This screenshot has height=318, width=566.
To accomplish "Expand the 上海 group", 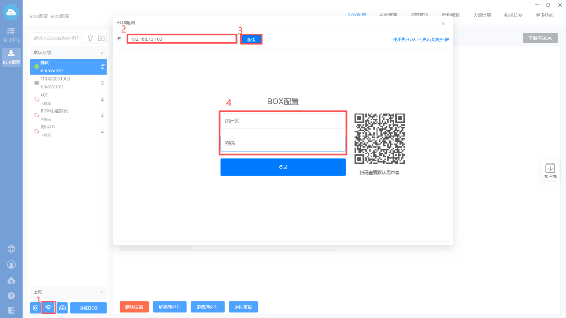I will 101,292.
